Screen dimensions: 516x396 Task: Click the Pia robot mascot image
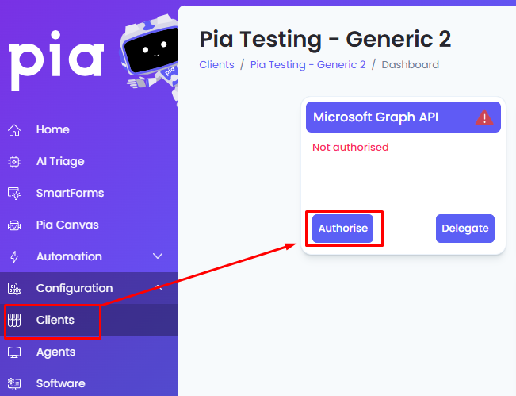(150, 58)
